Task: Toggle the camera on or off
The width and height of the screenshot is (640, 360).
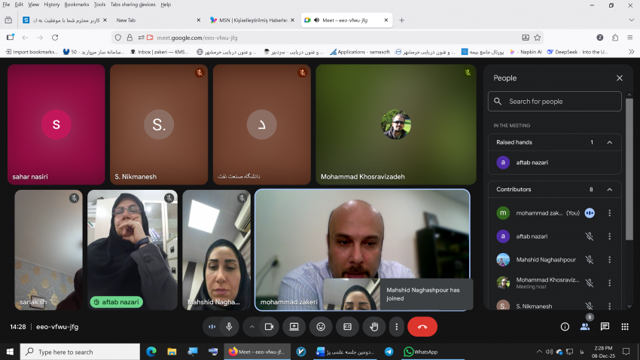Action: click(x=269, y=327)
